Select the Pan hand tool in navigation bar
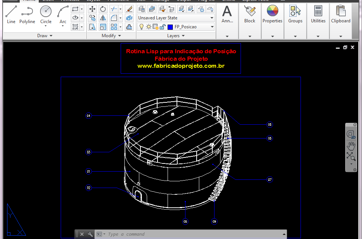Screen dimensions: 362x239 [350, 146]
